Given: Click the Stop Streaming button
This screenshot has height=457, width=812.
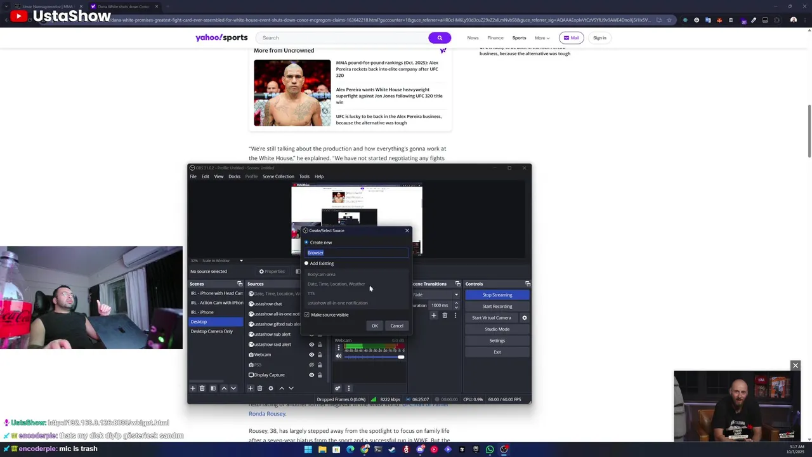Looking at the screenshot, I should pyautogui.click(x=497, y=295).
